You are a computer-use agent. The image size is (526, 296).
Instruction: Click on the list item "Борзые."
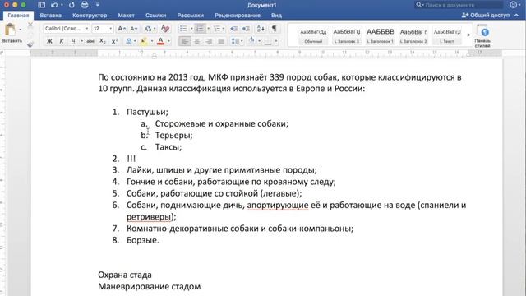(x=143, y=240)
